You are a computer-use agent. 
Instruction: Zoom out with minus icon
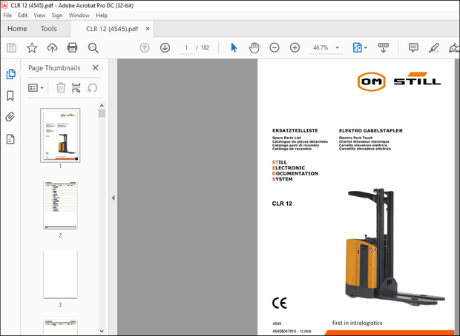coord(275,47)
